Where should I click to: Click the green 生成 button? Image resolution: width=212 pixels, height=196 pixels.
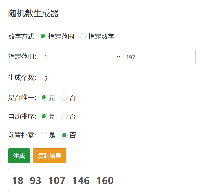[x=19, y=156]
